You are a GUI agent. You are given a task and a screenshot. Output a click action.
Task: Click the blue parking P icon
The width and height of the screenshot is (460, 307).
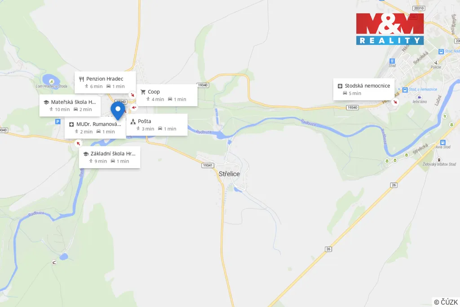[58, 121]
